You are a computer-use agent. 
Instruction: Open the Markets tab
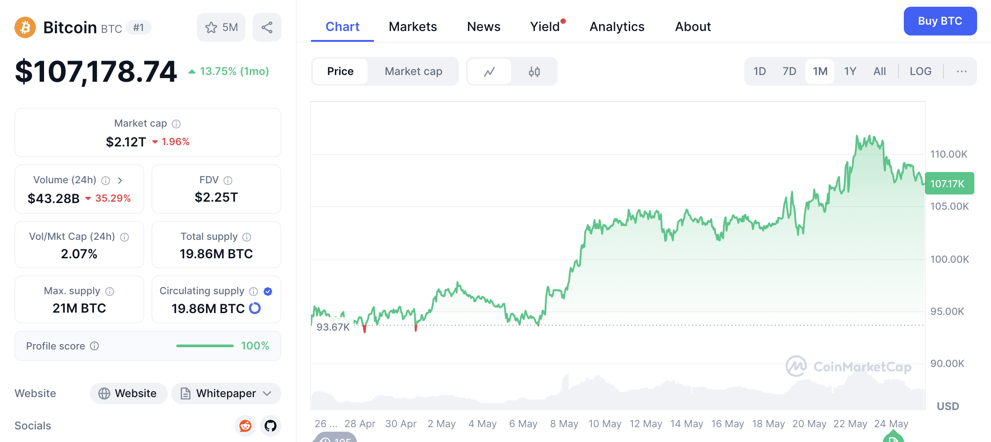tap(413, 27)
